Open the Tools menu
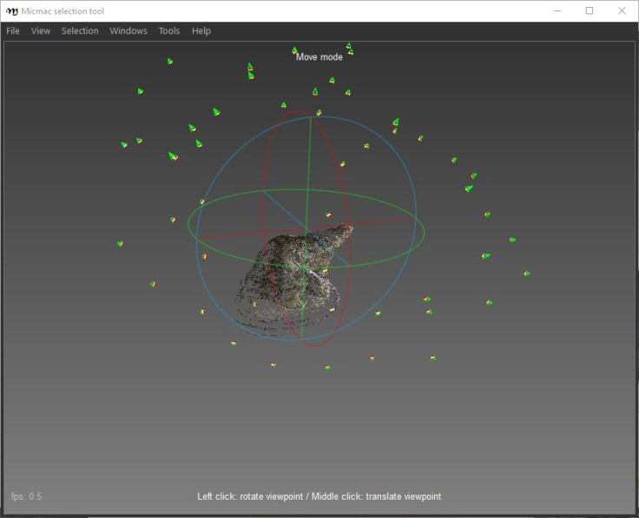 coord(169,31)
